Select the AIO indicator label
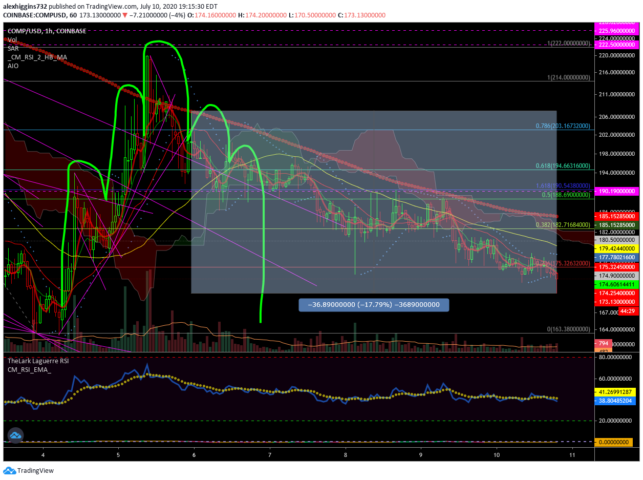643x480 pixels. [x=13, y=66]
